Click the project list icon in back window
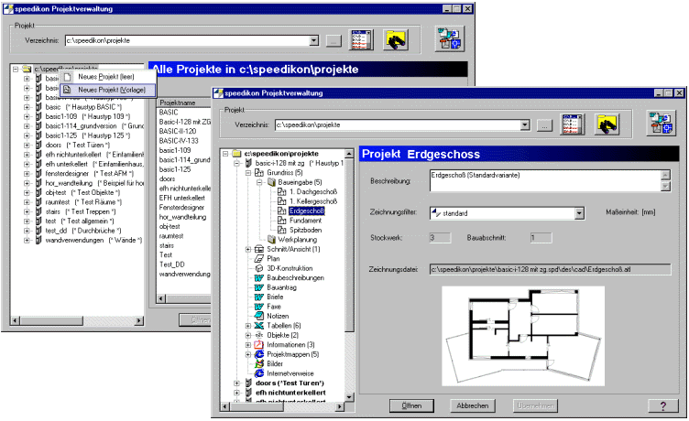The image size is (689, 421). (362, 40)
